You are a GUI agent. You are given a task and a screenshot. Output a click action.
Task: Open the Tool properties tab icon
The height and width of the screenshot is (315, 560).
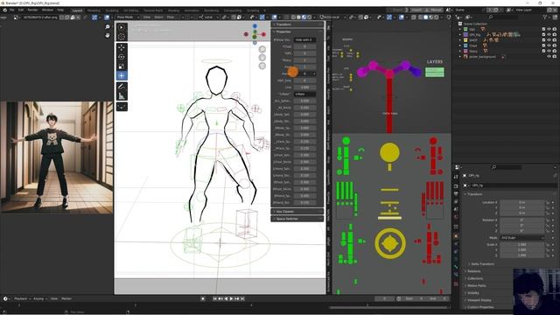pyautogui.click(x=456, y=177)
